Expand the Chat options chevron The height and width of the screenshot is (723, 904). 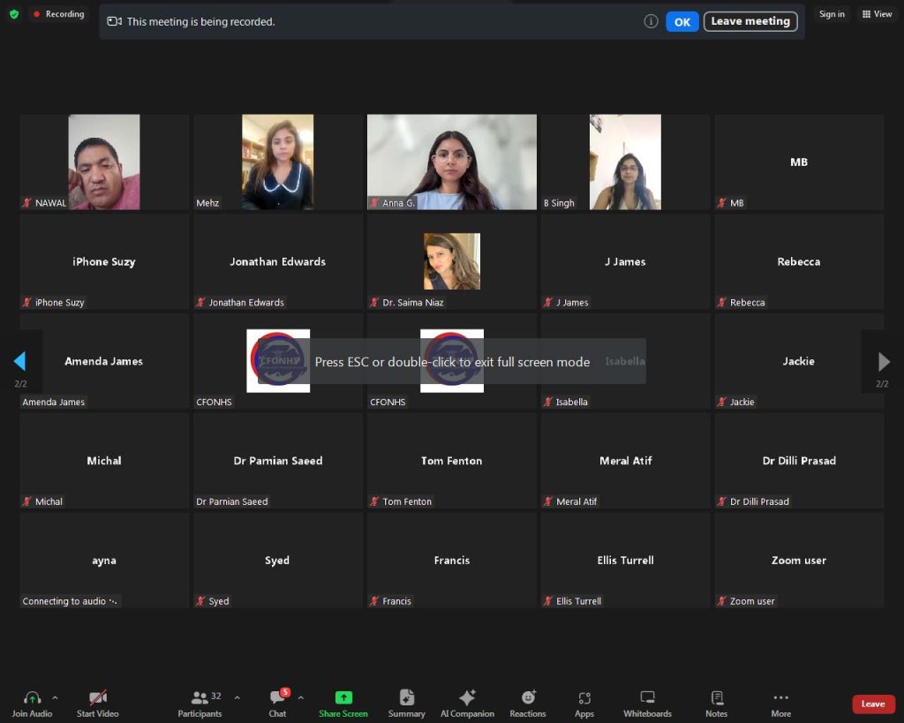[x=300, y=697]
